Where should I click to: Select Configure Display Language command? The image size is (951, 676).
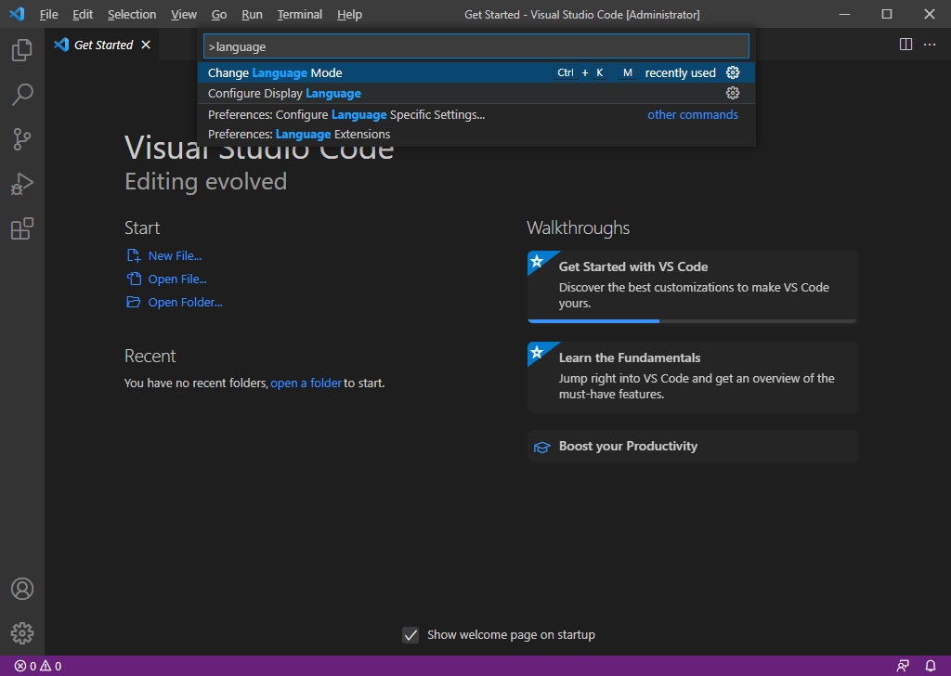[476, 93]
